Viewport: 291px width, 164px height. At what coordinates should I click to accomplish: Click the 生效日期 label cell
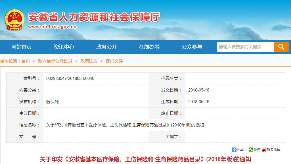pos(25,113)
